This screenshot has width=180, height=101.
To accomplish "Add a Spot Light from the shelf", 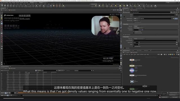I will point(99,6).
